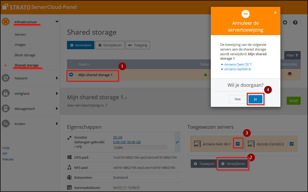Screen dimensions: 308x192
Task: Click the Kosten sidebar icon
Action: tap(5, 124)
